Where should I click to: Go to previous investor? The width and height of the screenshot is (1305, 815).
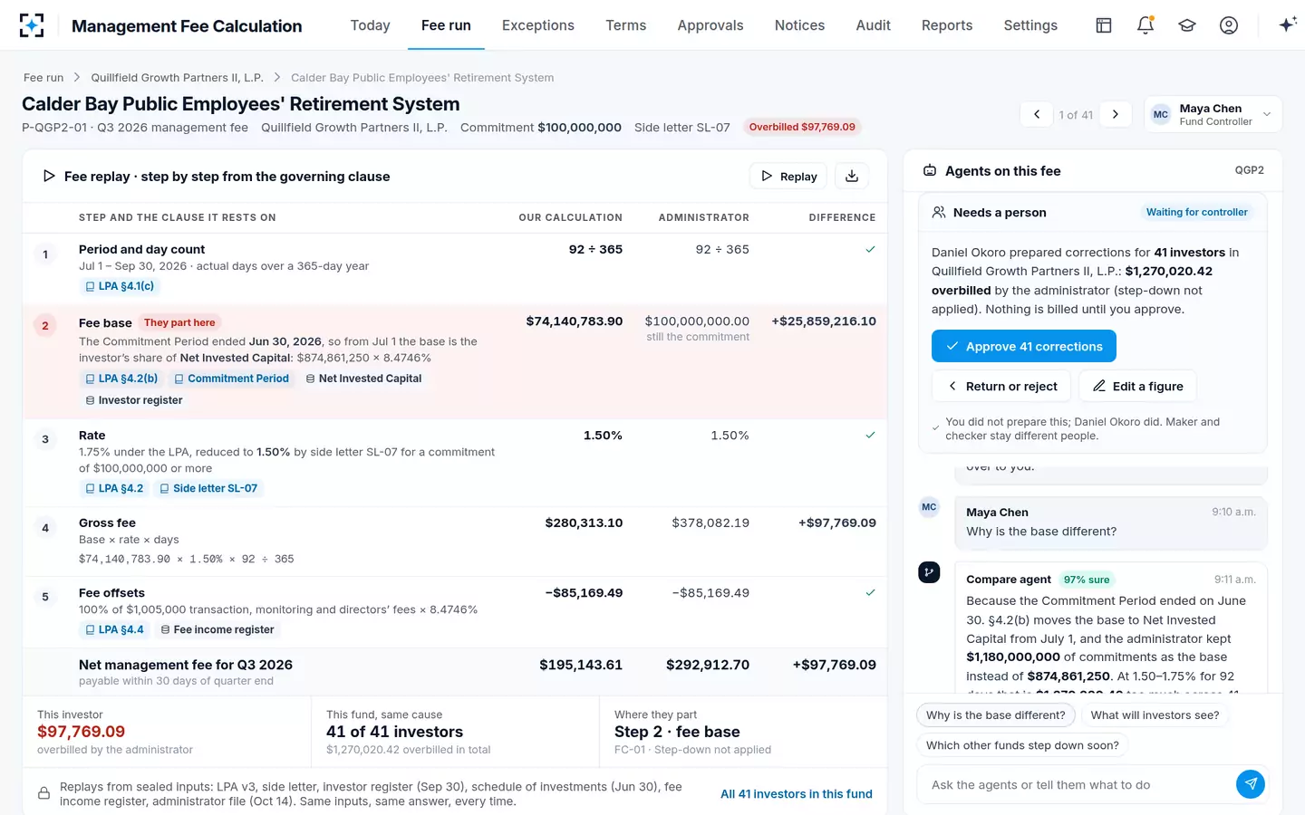pos(1037,114)
